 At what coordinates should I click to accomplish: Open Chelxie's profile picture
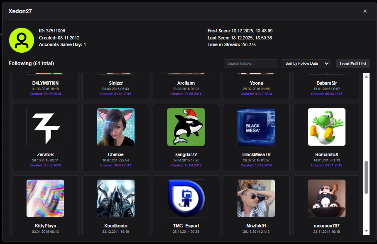(x=116, y=127)
